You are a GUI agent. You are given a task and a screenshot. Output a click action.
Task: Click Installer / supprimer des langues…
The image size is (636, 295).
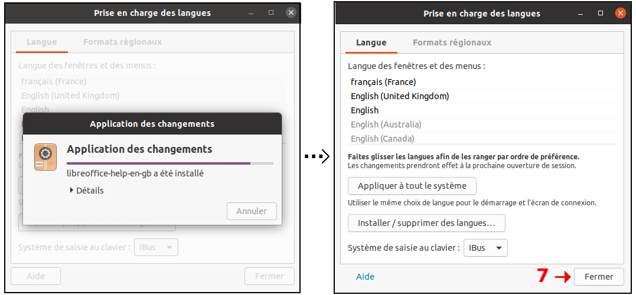[426, 223]
